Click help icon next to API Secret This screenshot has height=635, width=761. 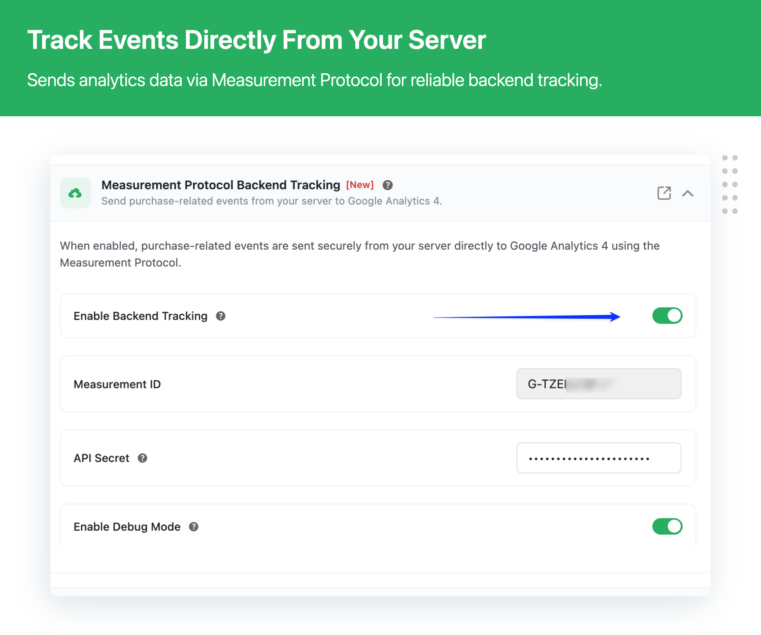(142, 458)
